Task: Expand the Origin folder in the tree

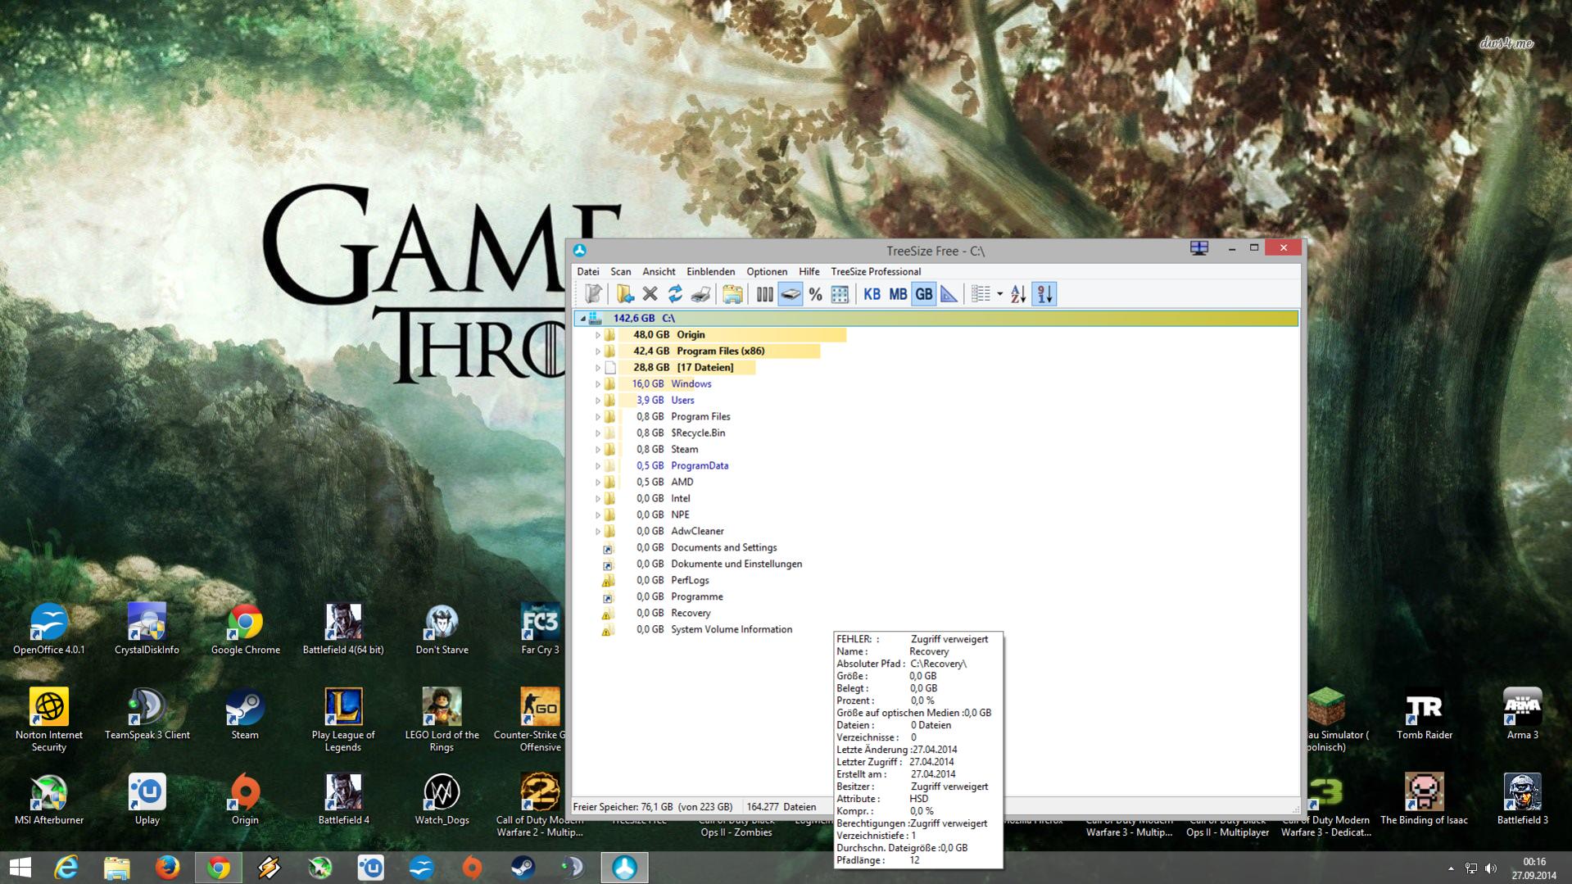Action: [x=597, y=335]
